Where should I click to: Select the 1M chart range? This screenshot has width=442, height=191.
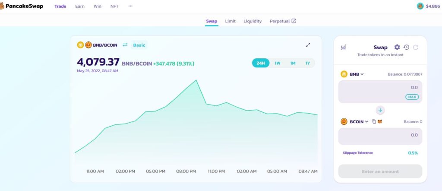tap(293, 63)
